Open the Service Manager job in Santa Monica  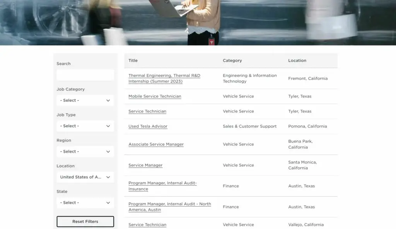145,165
